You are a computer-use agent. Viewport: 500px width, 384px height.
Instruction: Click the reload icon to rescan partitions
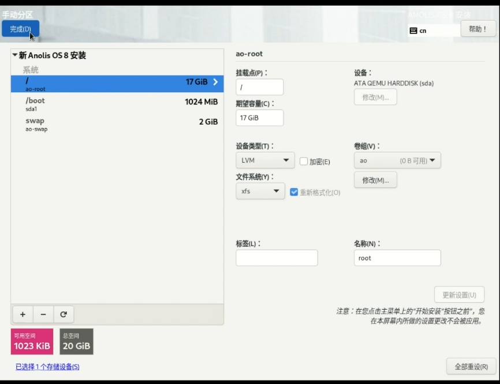point(64,314)
